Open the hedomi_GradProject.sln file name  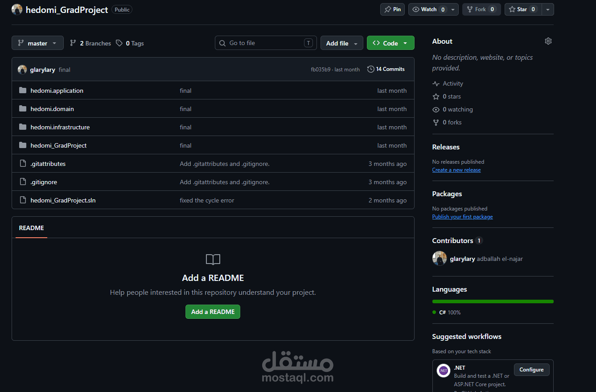tap(63, 200)
